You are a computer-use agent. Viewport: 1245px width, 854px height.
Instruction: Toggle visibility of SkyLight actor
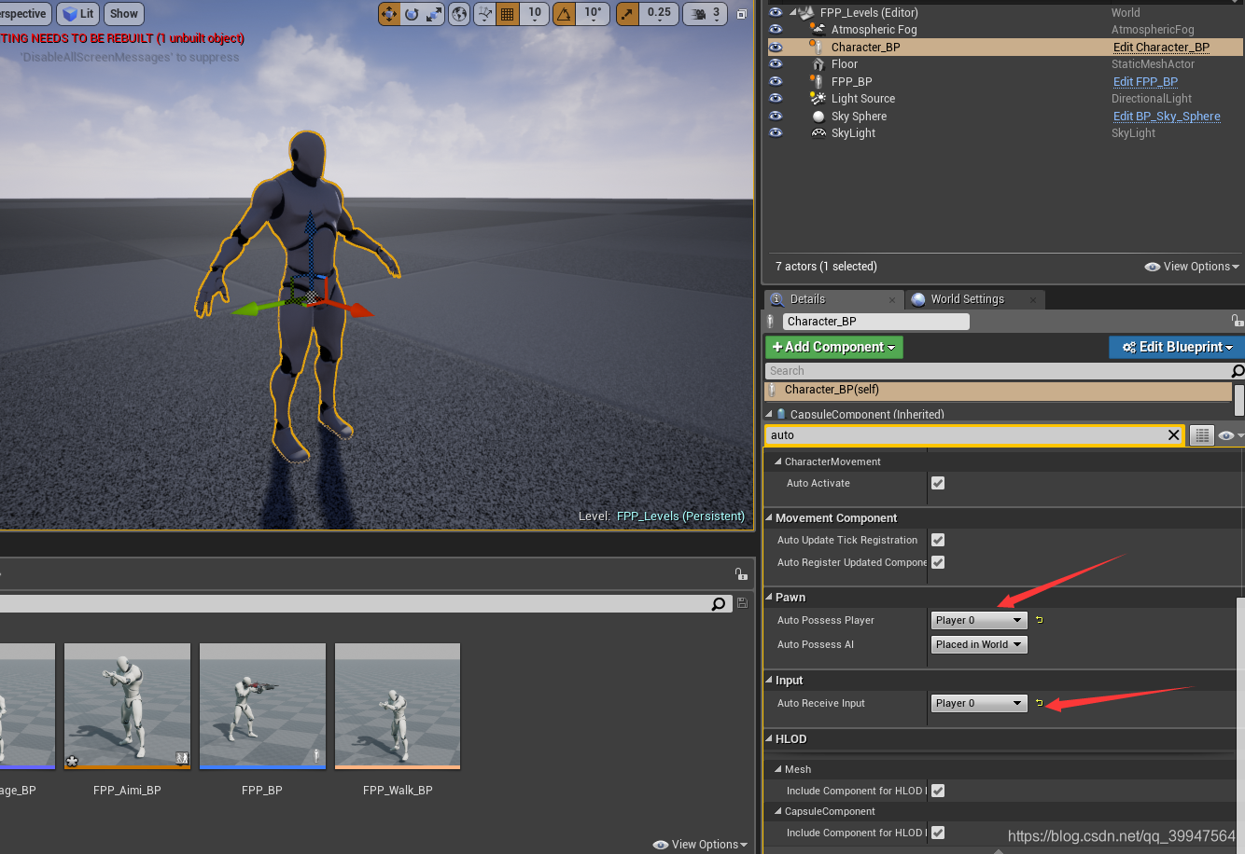pyautogui.click(x=776, y=133)
